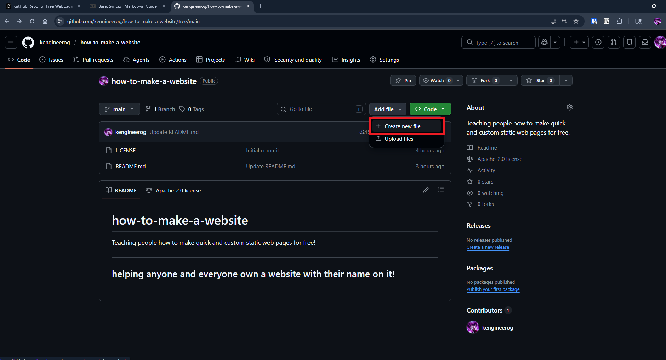Open the browser home page

[45, 21]
